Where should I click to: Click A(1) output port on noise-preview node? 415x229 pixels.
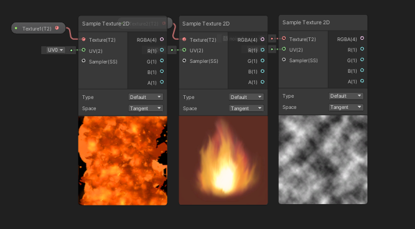coord(361,81)
